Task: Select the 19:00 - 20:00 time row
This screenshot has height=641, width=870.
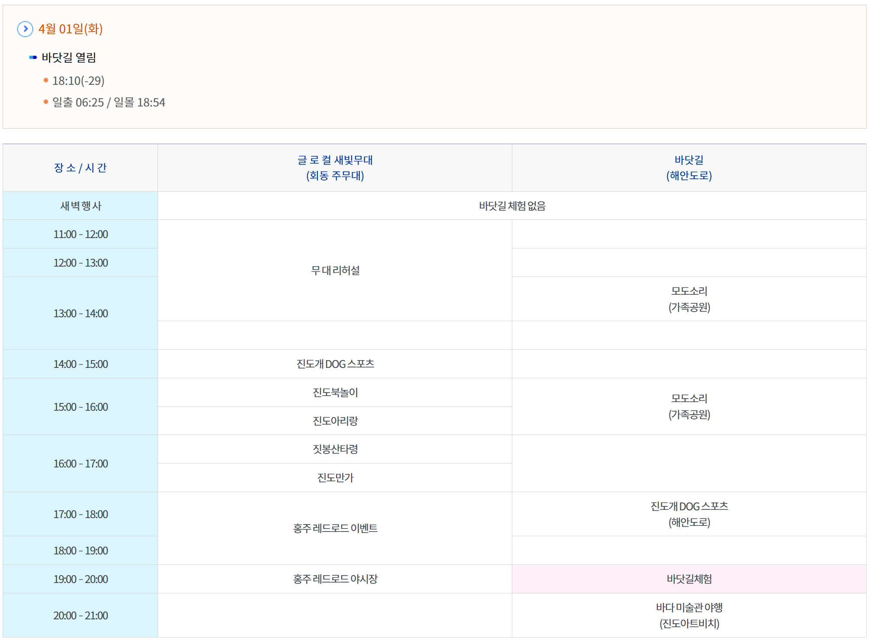Action: point(80,579)
